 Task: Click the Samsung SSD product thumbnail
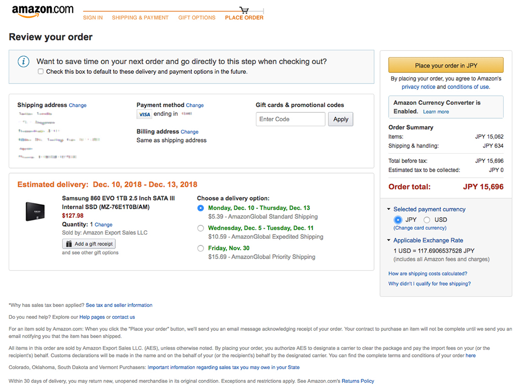[36, 211]
